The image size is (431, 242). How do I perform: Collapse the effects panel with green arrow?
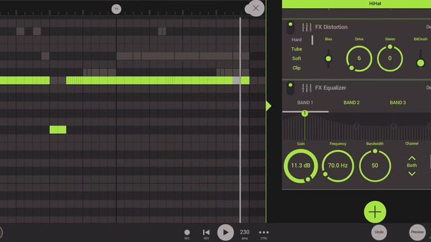[x=269, y=106]
